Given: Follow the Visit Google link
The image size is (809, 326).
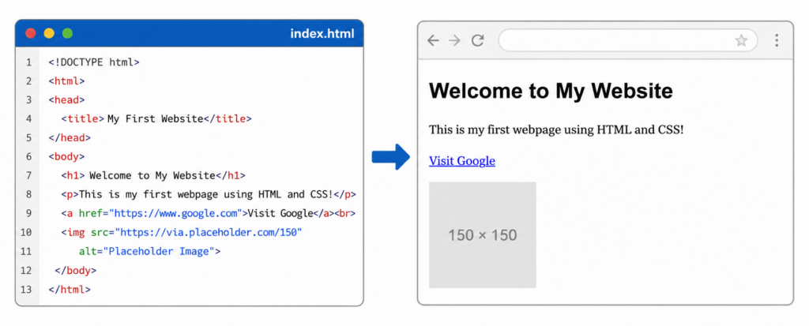Looking at the screenshot, I should (461, 161).
